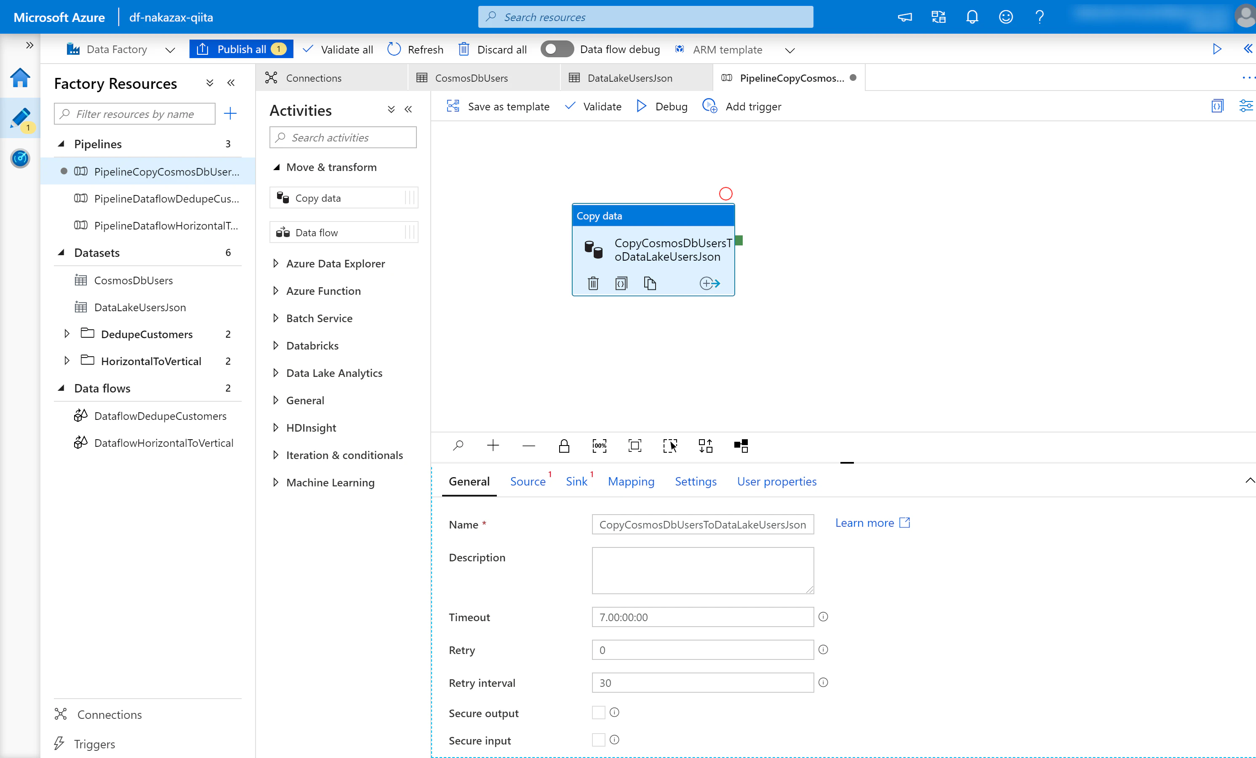Click Save as template

coord(498,106)
